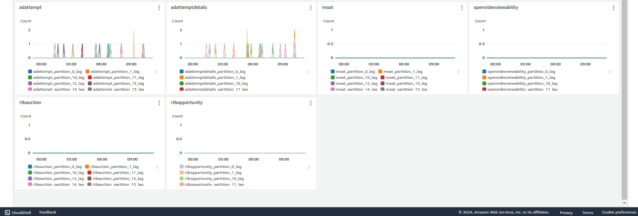Click the page scrollbar down arrow
Screen dimensions: 638x216
624,203
